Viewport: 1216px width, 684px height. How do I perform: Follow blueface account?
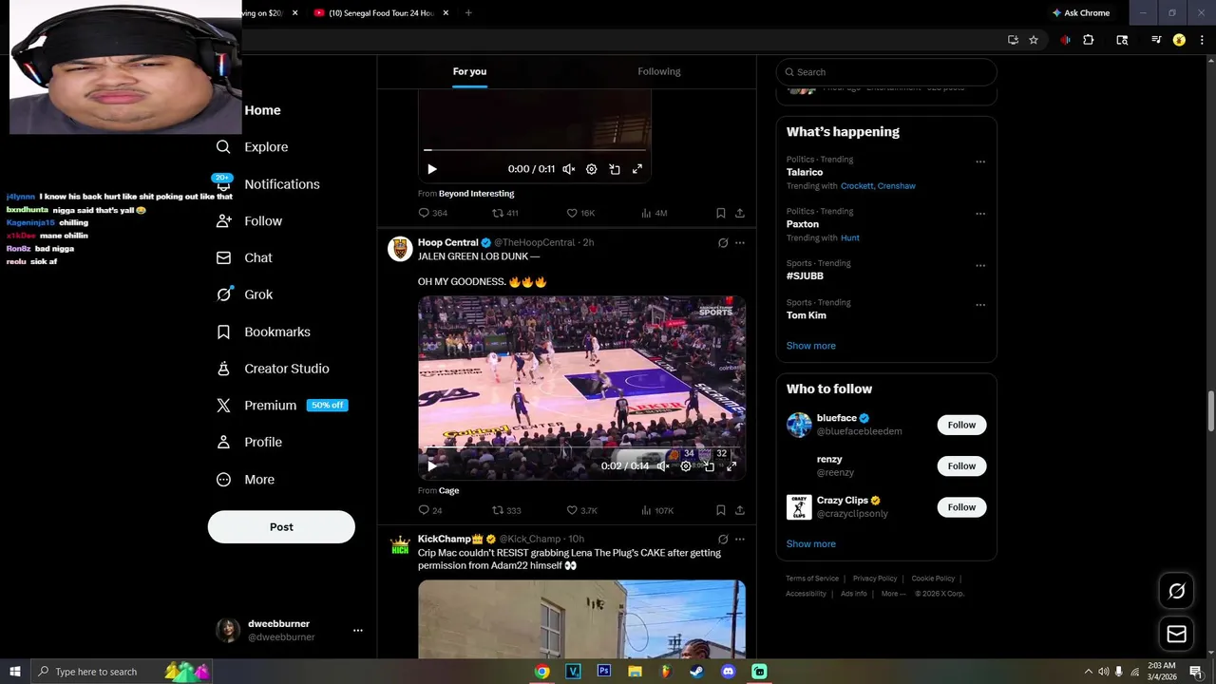pyautogui.click(x=961, y=425)
